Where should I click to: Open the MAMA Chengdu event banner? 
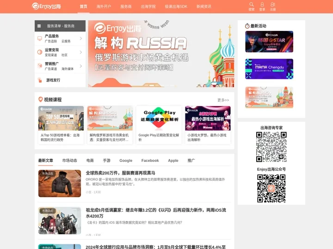coord(269,69)
